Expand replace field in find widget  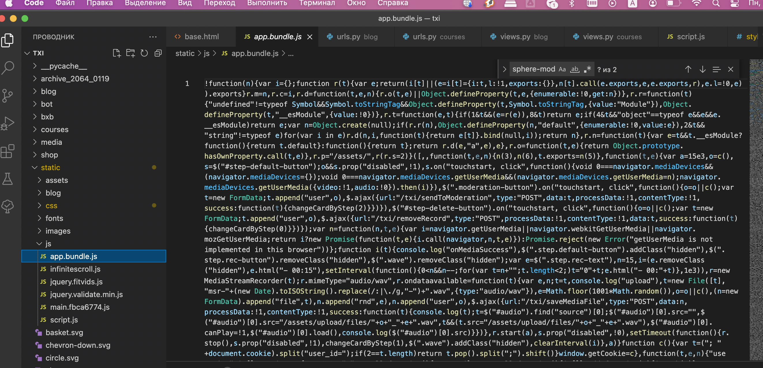tap(504, 70)
